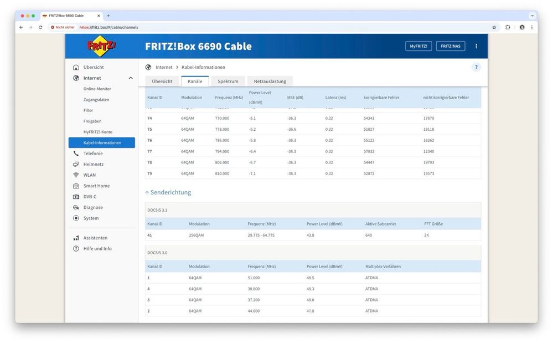Switch to the Spektrum tab
This screenshot has height=343, width=553.
(x=228, y=81)
